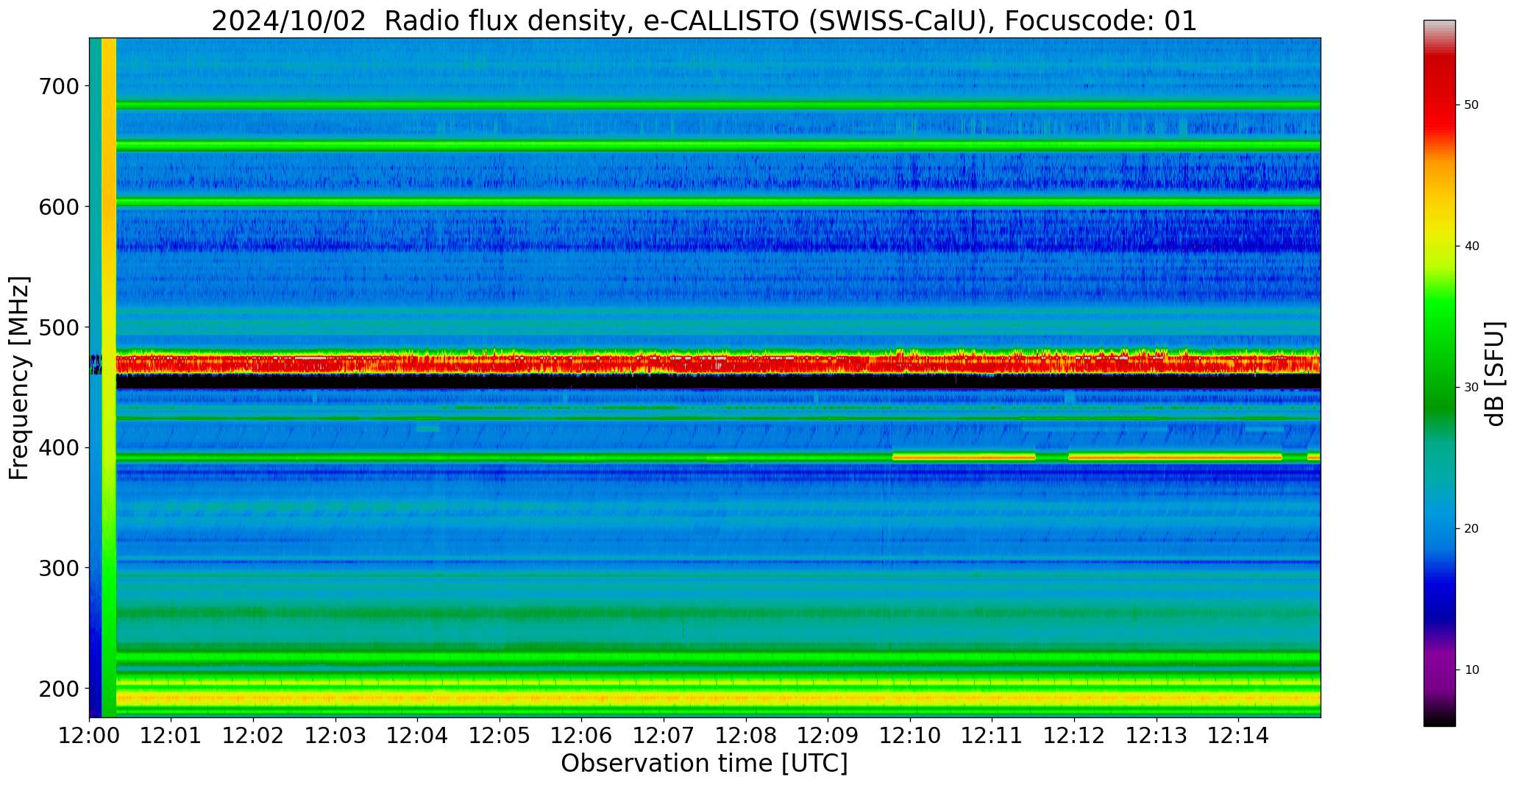1517x785 pixels.
Task: Click the 600 frequency tick label
Action: click(58, 207)
